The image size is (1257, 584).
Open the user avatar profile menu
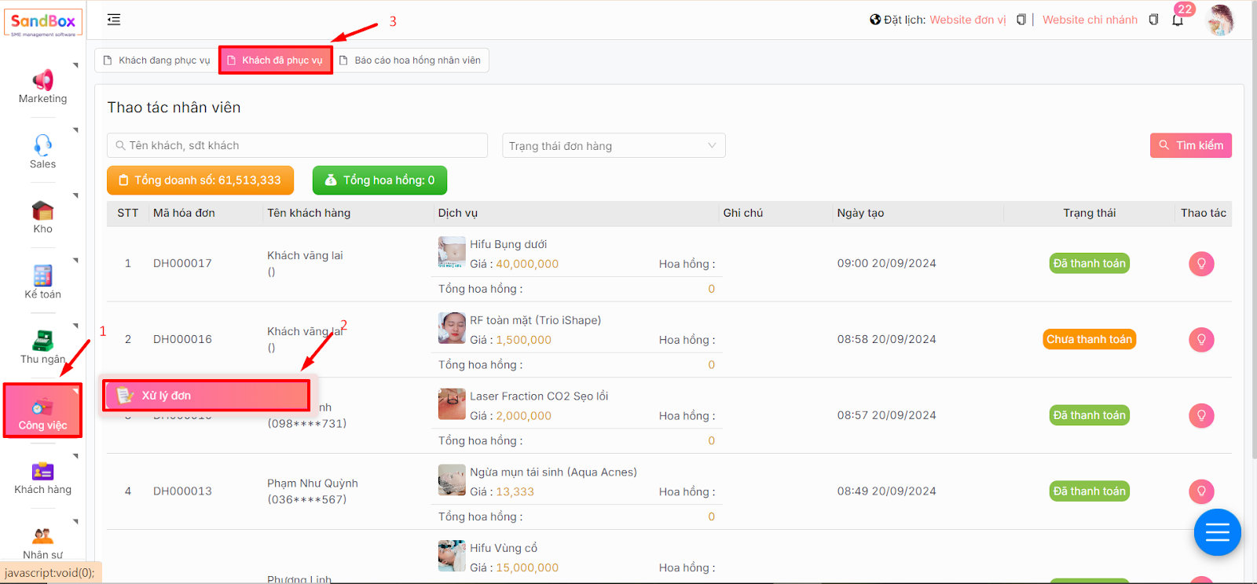(1220, 20)
